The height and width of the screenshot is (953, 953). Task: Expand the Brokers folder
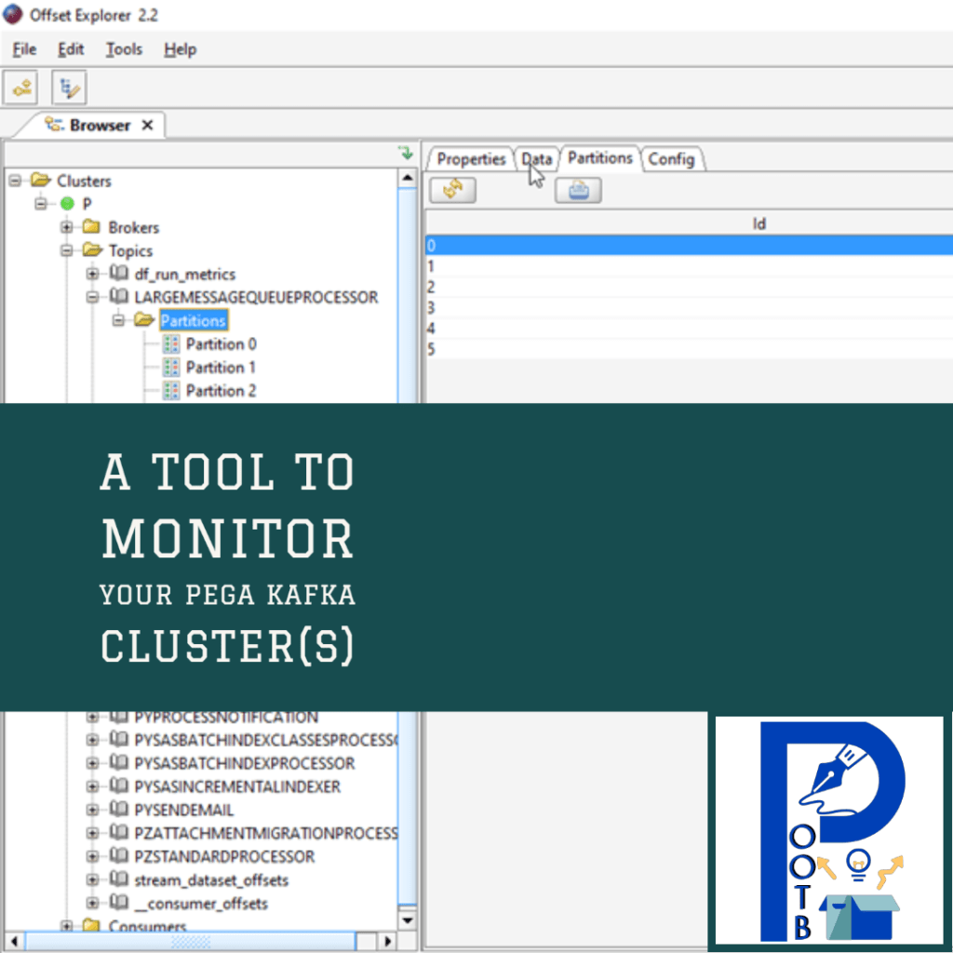(68, 227)
